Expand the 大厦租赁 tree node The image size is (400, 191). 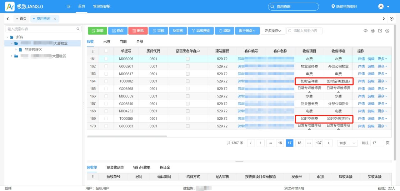12,56
